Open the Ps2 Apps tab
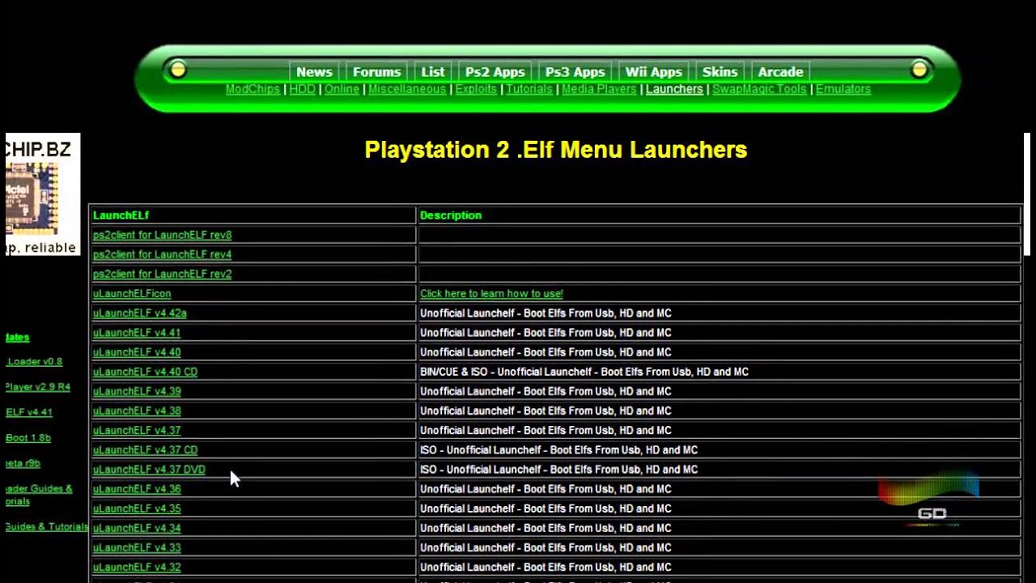The image size is (1036, 583). coord(495,72)
